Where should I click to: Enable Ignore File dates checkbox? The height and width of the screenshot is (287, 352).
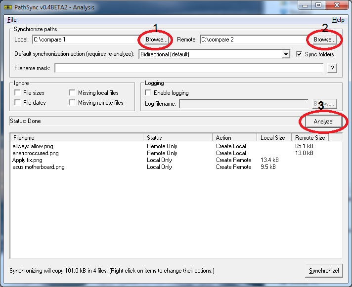(17, 102)
